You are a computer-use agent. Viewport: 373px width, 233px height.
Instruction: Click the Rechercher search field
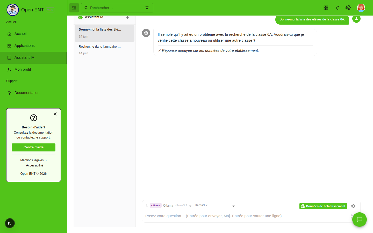point(117,8)
